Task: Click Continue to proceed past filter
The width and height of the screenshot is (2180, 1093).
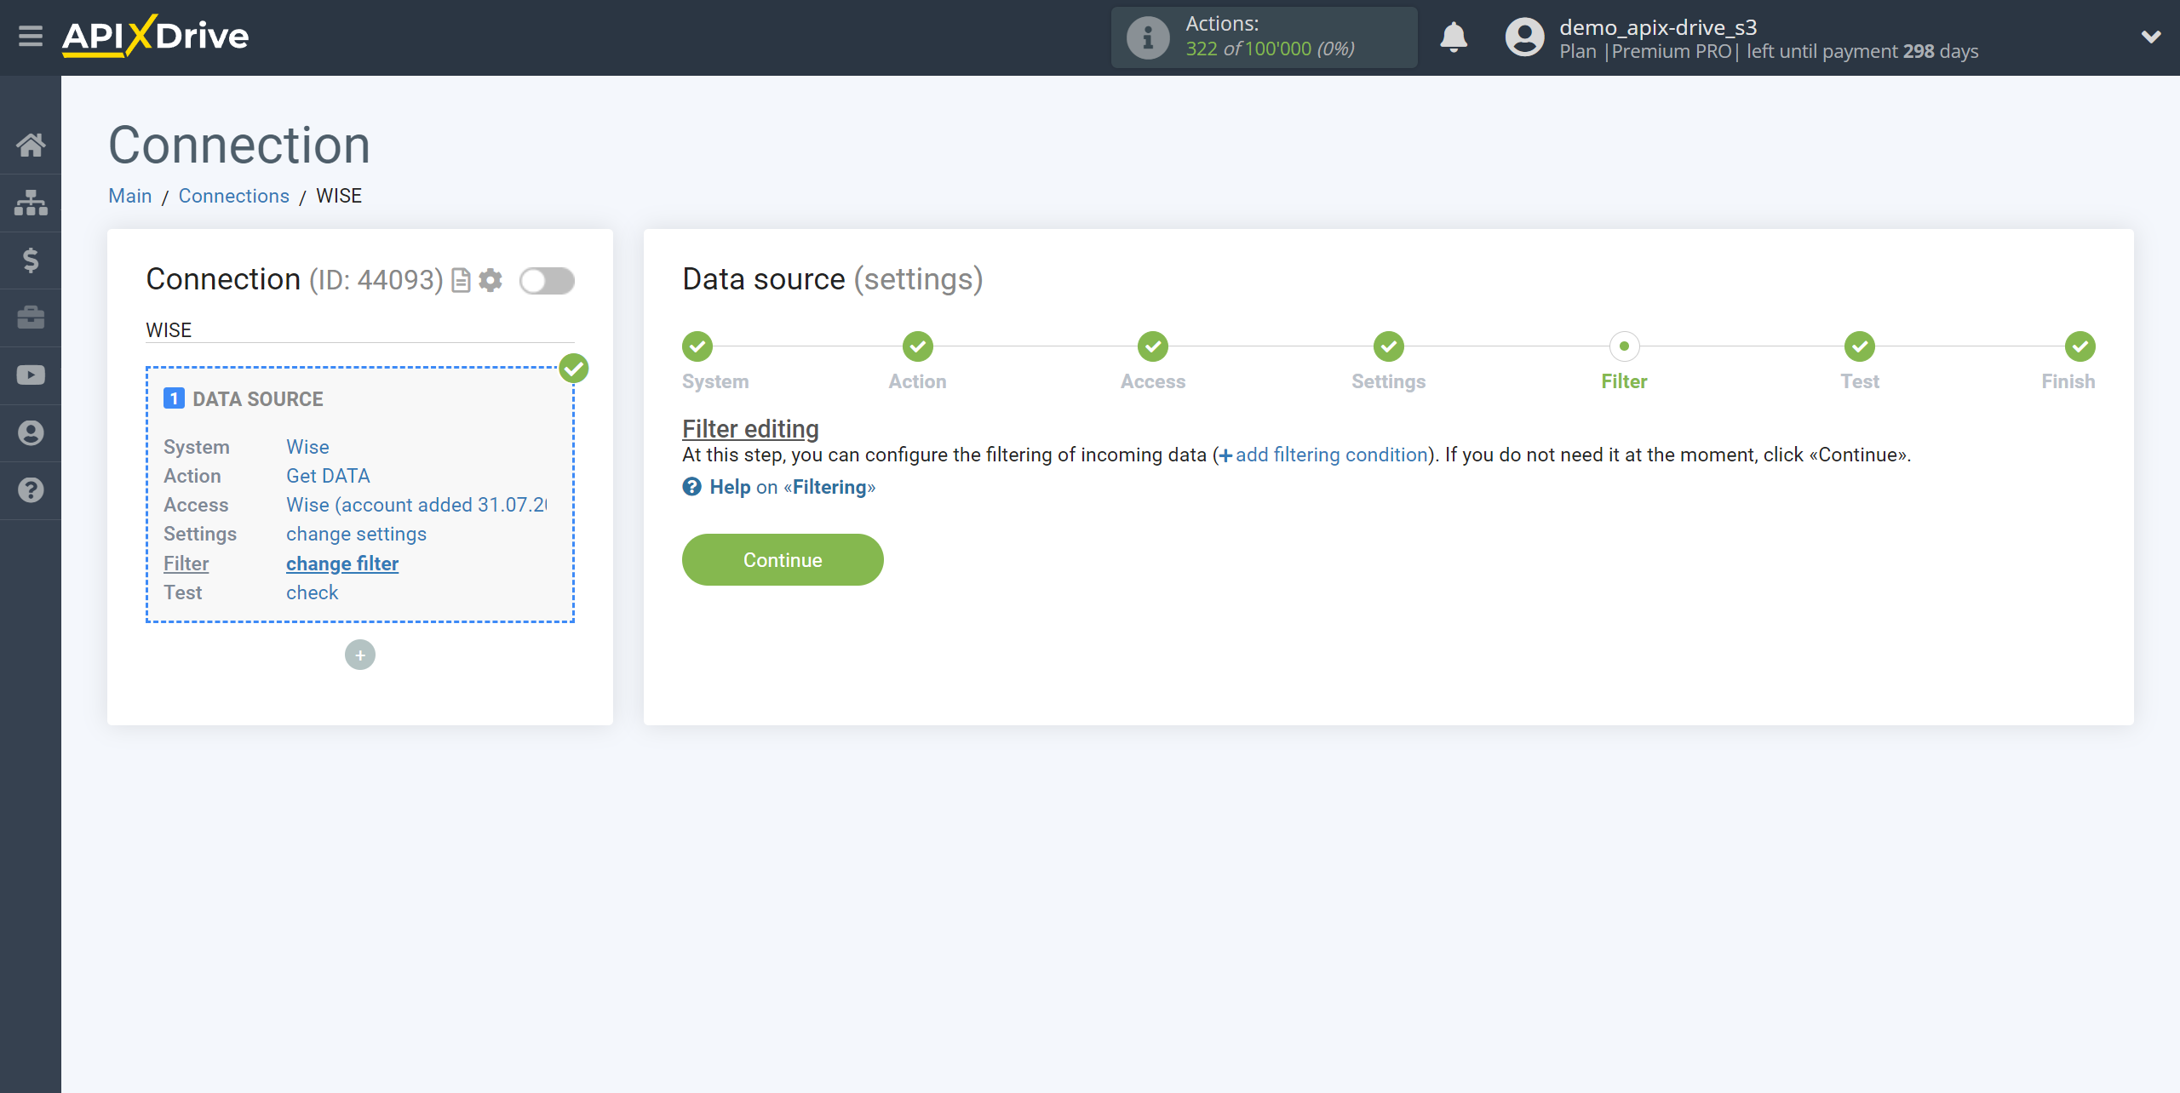Action: pyautogui.click(x=783, y=560)
